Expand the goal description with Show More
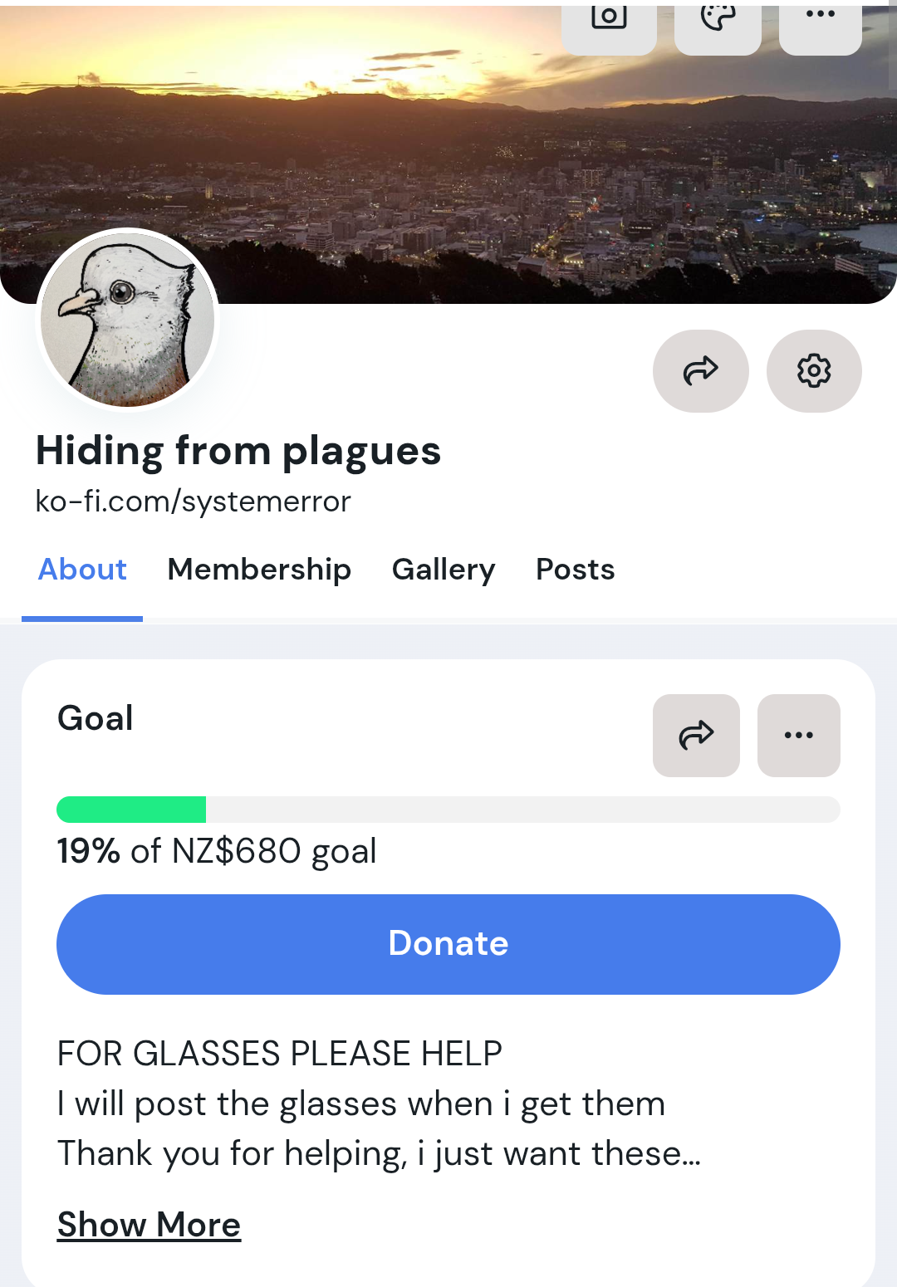897x1287 pixels. [x=149, y=1225]
